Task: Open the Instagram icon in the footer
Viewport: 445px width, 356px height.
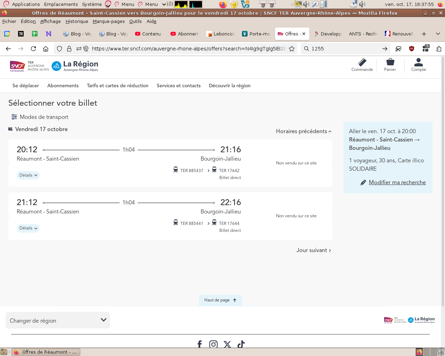Action: pyautogui.click(x=213, y=344)
